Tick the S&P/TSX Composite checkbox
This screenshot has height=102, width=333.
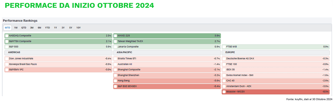7,41
